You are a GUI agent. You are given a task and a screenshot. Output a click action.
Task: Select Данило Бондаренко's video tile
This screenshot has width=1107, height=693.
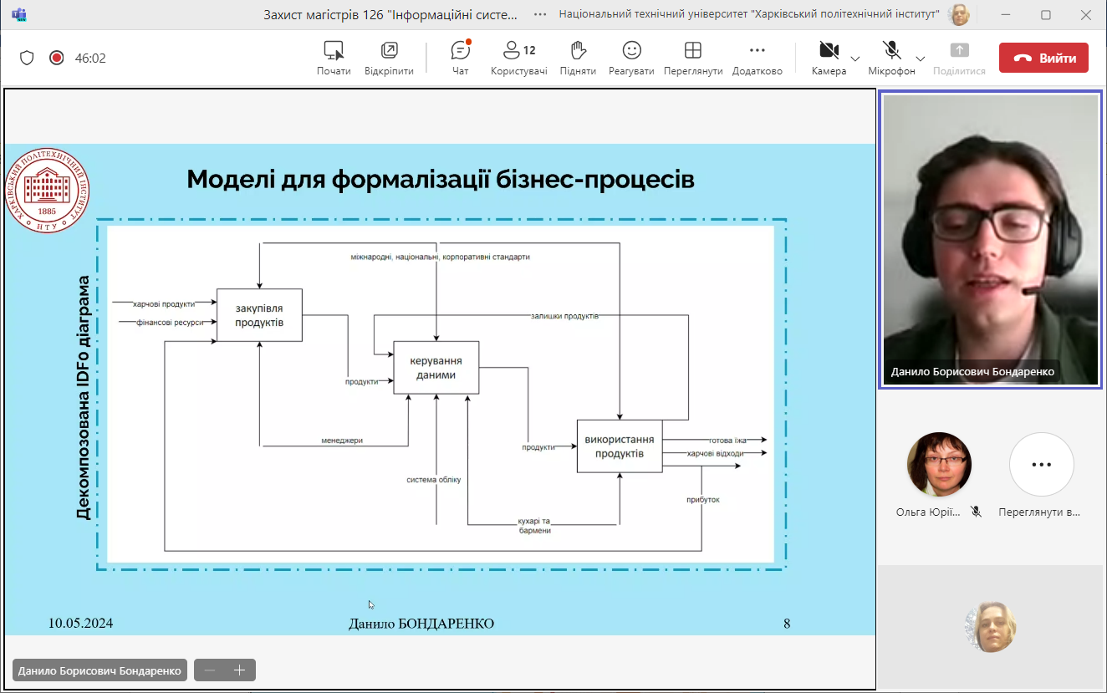990,240
